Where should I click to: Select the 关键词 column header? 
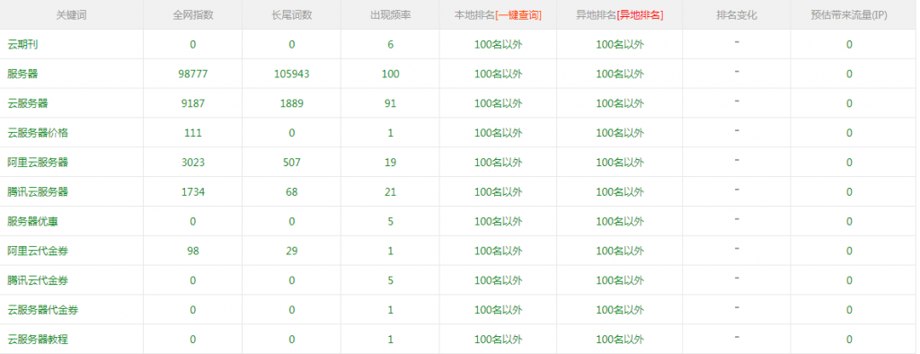tap(72, 15)
